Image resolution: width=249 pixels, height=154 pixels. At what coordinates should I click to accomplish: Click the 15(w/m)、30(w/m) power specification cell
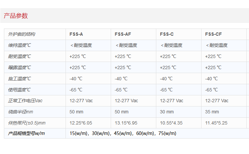123,133
